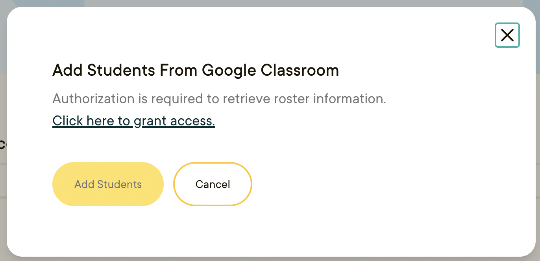Click the overlay above the dialog card
540x261 pixels.
tap(270, 3)
